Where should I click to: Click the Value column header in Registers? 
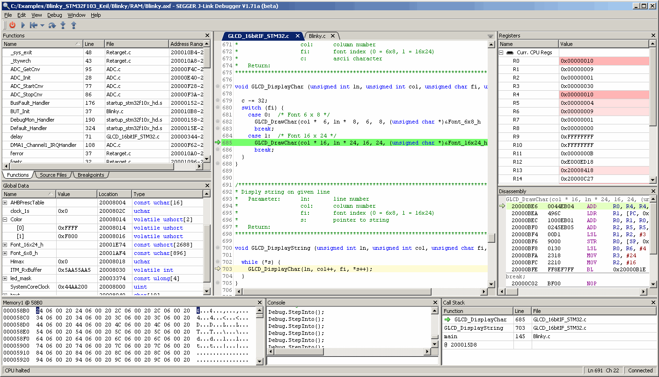(x=604, y=44)
